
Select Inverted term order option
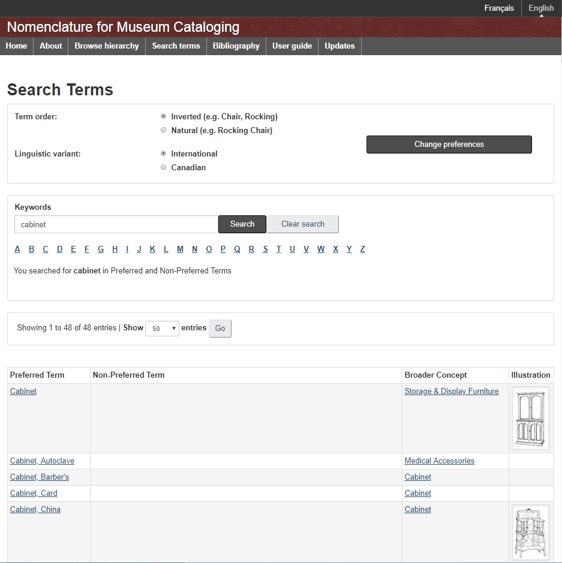click(x=164, y=116)
